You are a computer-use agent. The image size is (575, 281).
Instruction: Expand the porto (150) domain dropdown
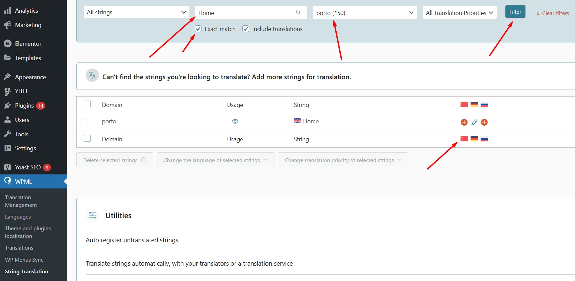pyautogui.click(x=364, y=13)
